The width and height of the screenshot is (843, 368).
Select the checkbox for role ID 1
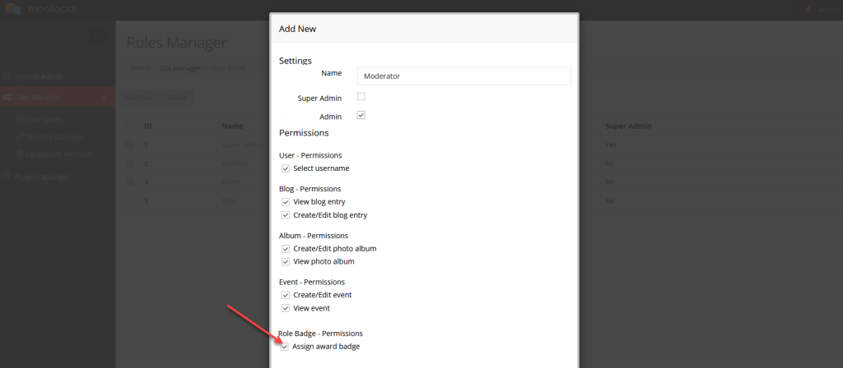pyautogui.click(x=129, y=145)
